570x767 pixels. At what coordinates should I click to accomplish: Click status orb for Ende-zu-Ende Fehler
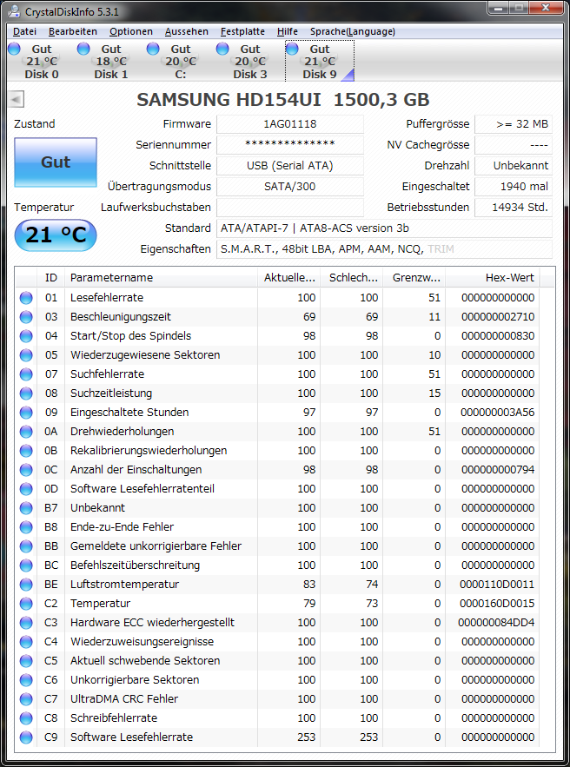[x=26, y=526]
